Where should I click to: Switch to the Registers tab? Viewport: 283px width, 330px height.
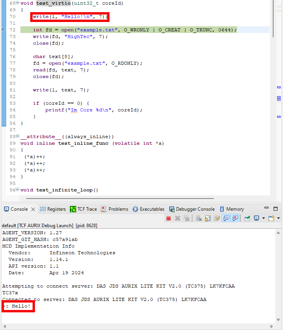(53, 209)
